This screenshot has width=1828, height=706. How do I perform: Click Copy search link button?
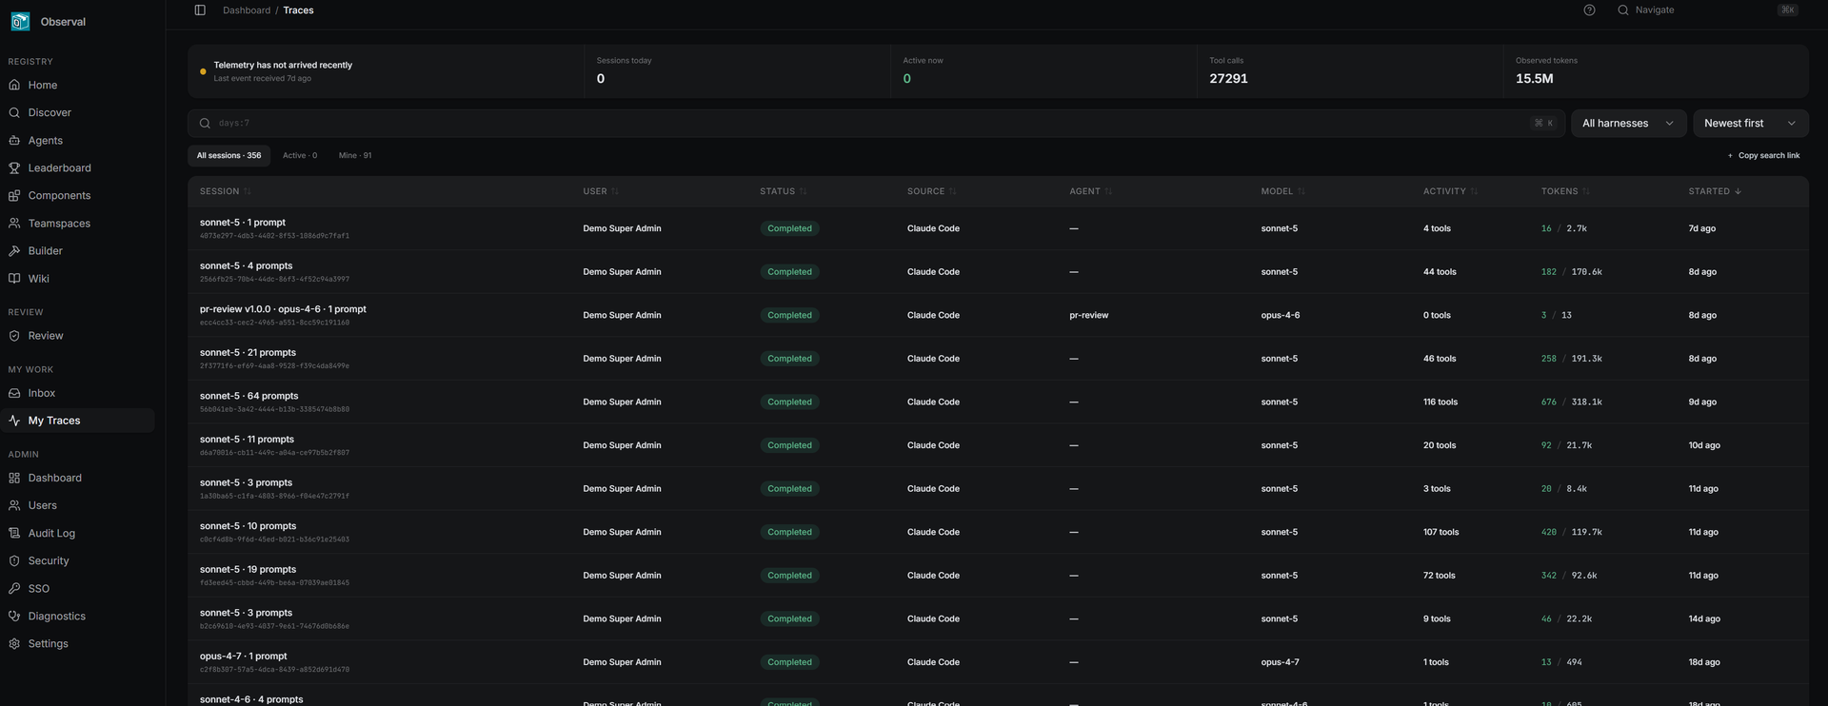click(1763, 156)
